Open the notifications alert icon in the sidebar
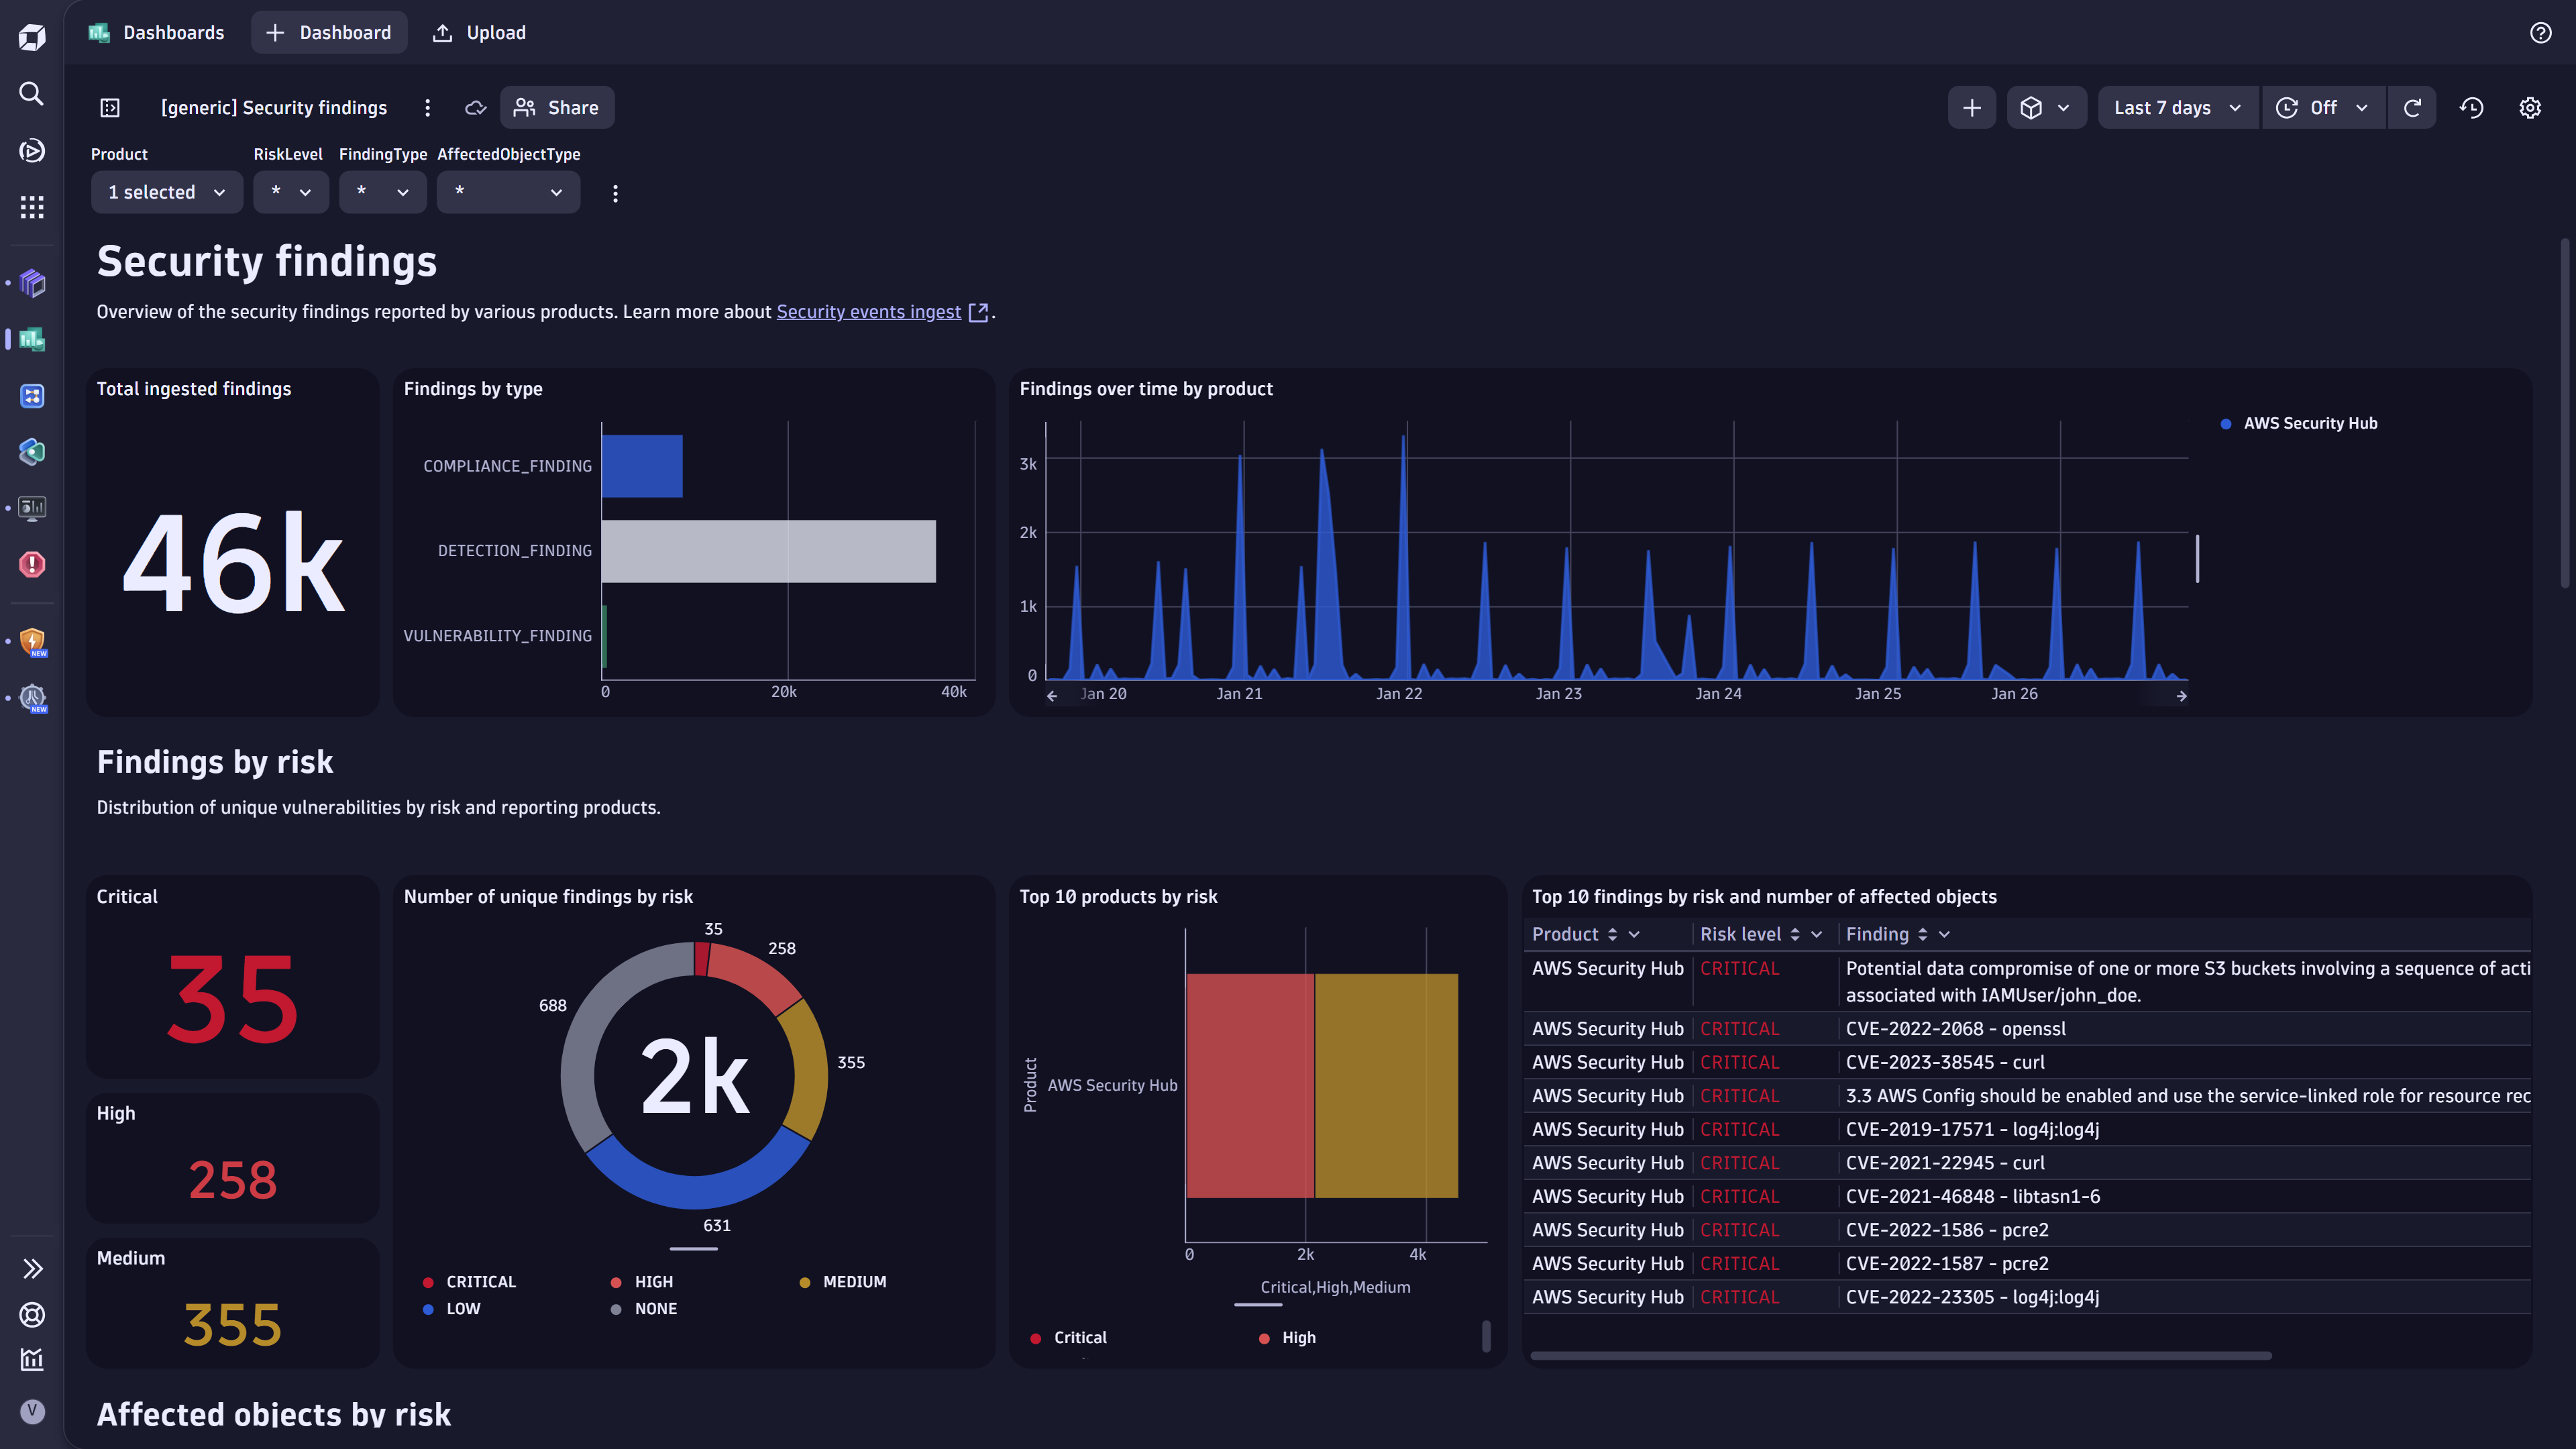Viewport: 2576px width, 1449px height. point(31,565)
